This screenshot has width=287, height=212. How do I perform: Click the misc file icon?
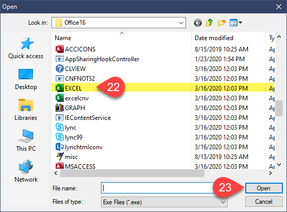(60, 156)
